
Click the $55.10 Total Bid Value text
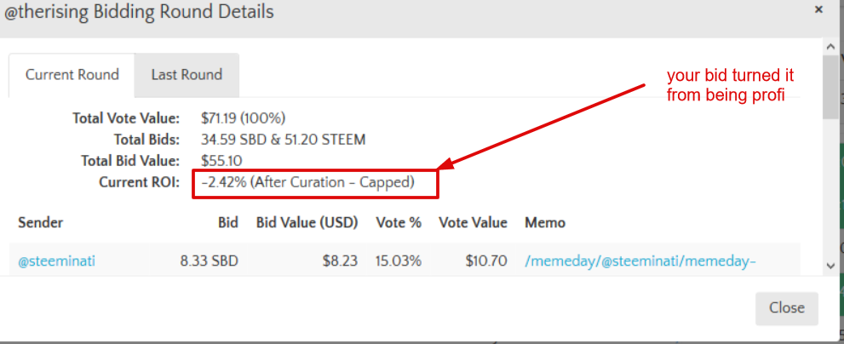[x=221, y=160]
